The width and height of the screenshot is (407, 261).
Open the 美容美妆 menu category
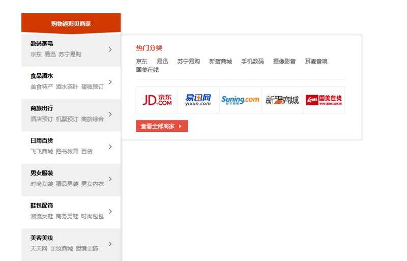42,238
